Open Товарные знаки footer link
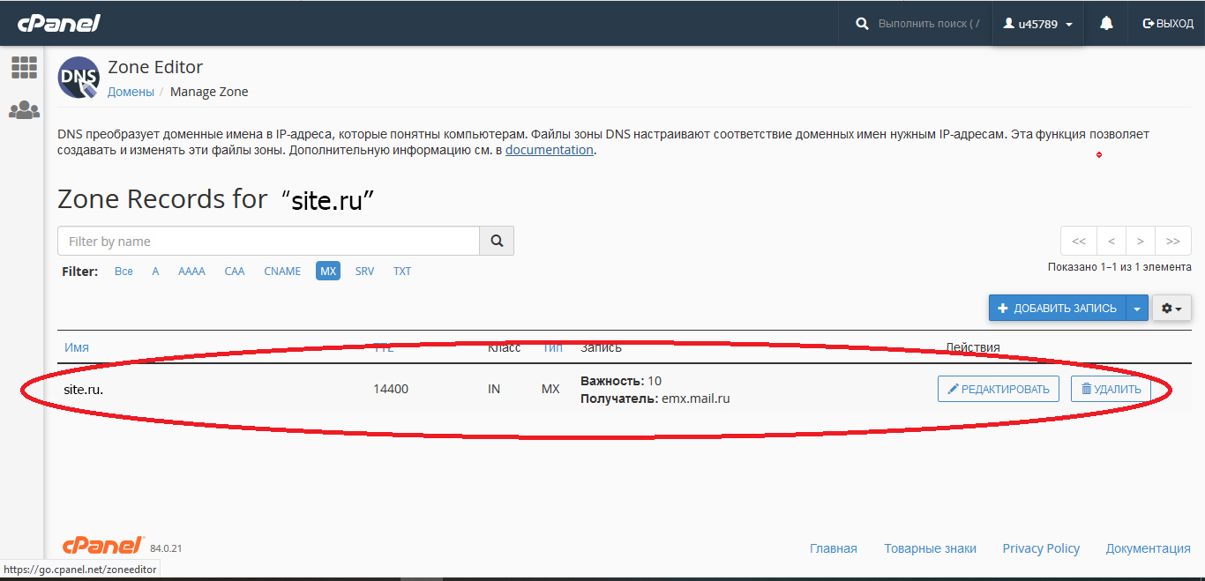 [x=931, y=548]
